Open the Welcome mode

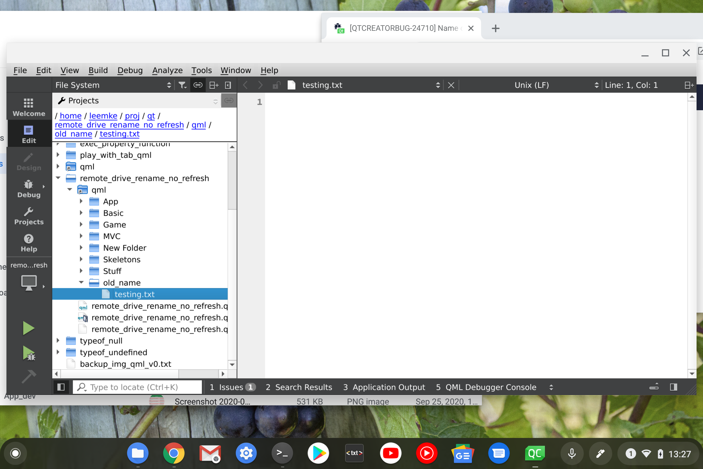[29, 107]
